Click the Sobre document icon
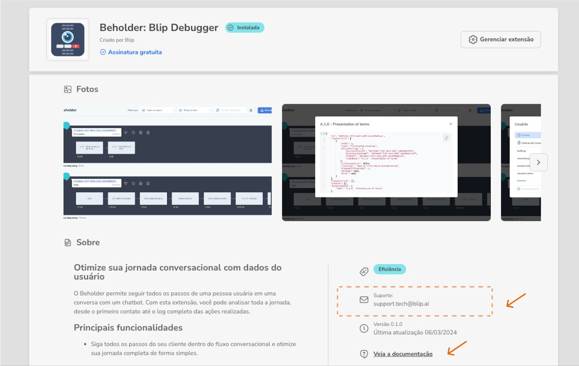 click(x=68, y=243)
